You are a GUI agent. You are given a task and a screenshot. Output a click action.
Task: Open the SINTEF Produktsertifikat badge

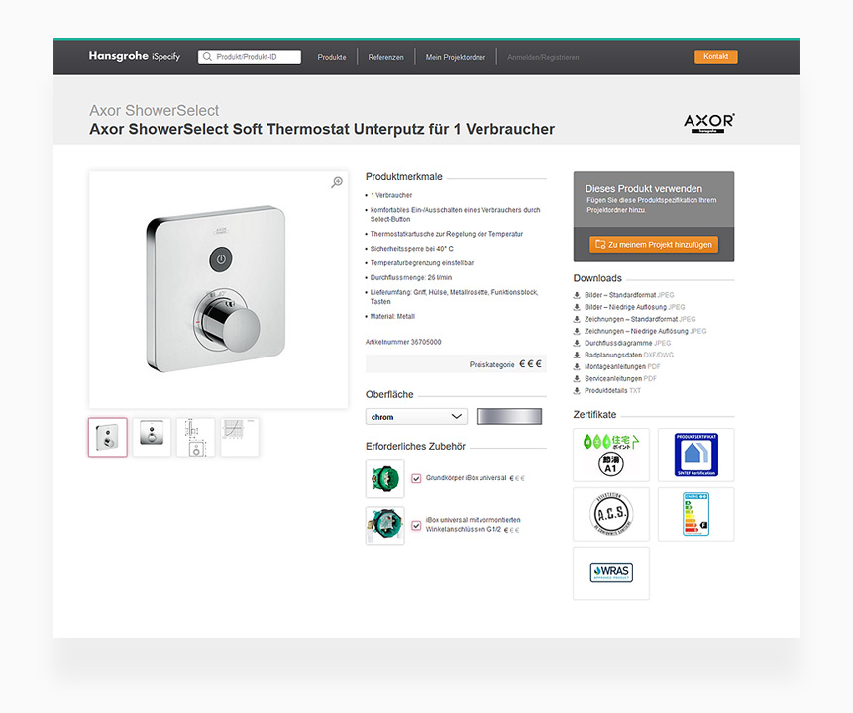coord(695,455)
